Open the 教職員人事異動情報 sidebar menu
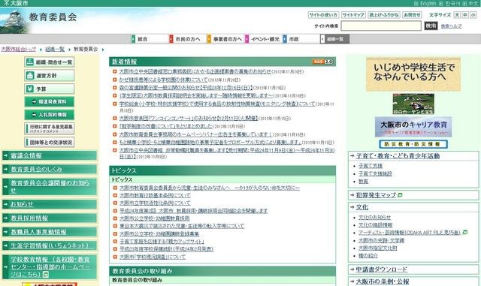 pyautogui.click(x=50, y=232)
